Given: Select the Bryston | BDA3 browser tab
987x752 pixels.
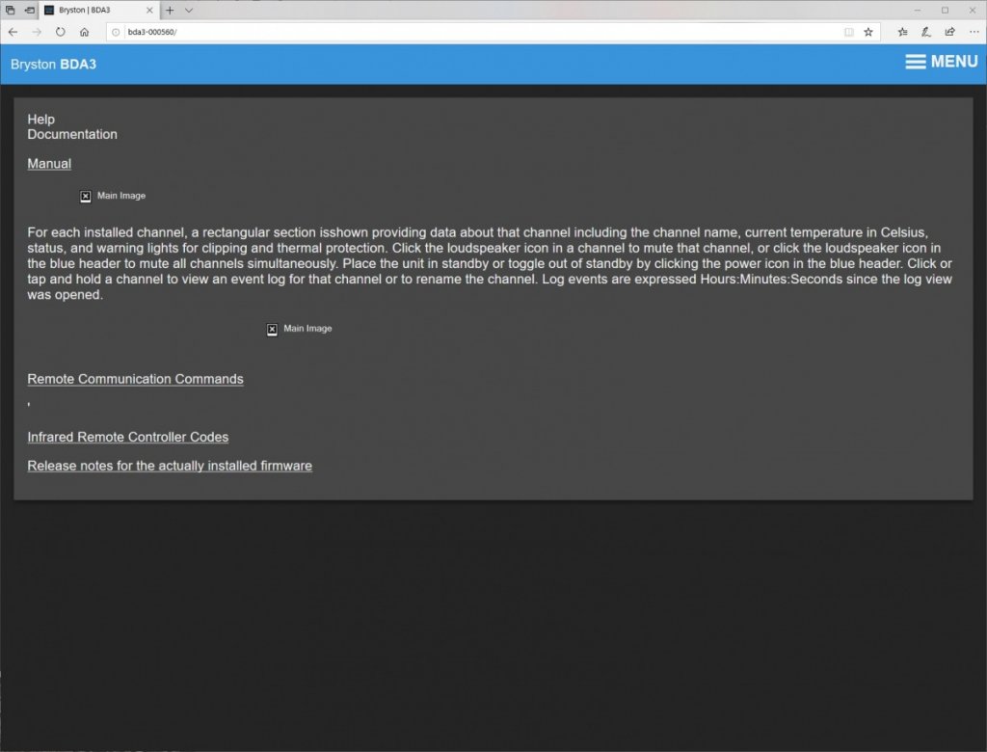Looking at the screenshot, I should pos(97,10).
